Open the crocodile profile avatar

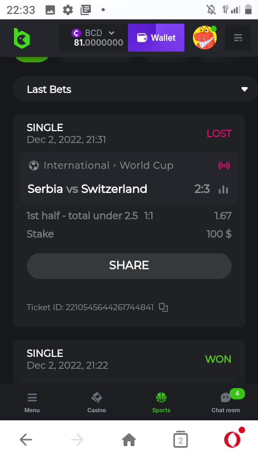(x=205, y=38)
